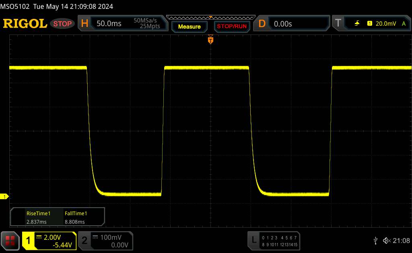Click the USB connection status icon

pyautogui.click(x=375, y=240)
